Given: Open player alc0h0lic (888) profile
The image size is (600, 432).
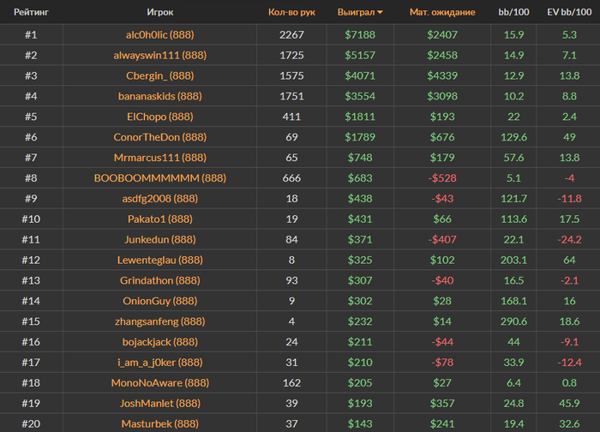Looking at the screenshot, I should [x=159, y=34].
